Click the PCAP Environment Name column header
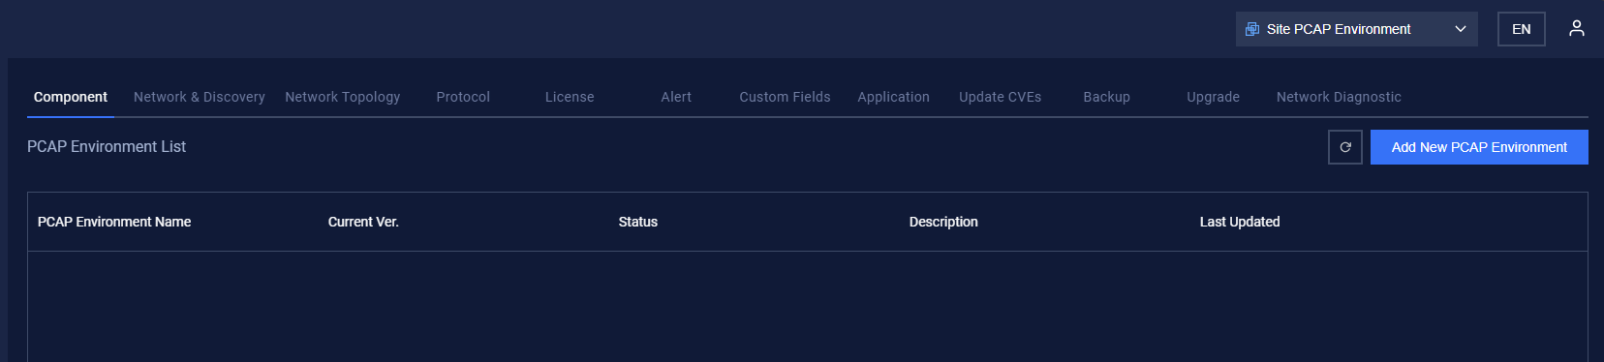The height and width of the screenshot is (362, 1604). pos(114,222)
